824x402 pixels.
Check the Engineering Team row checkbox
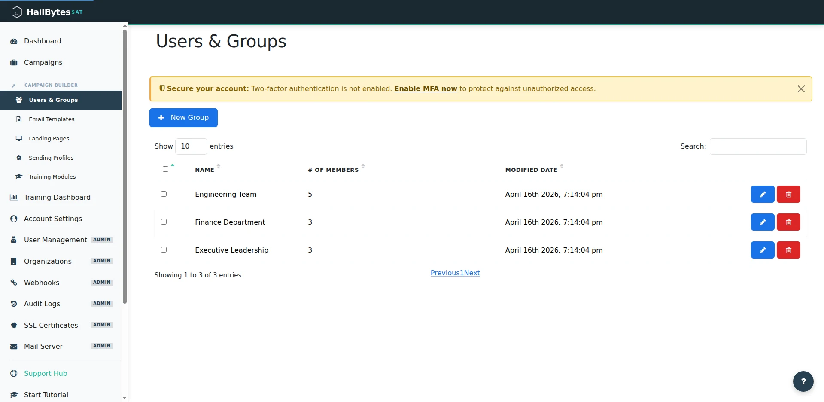(164, 194)
